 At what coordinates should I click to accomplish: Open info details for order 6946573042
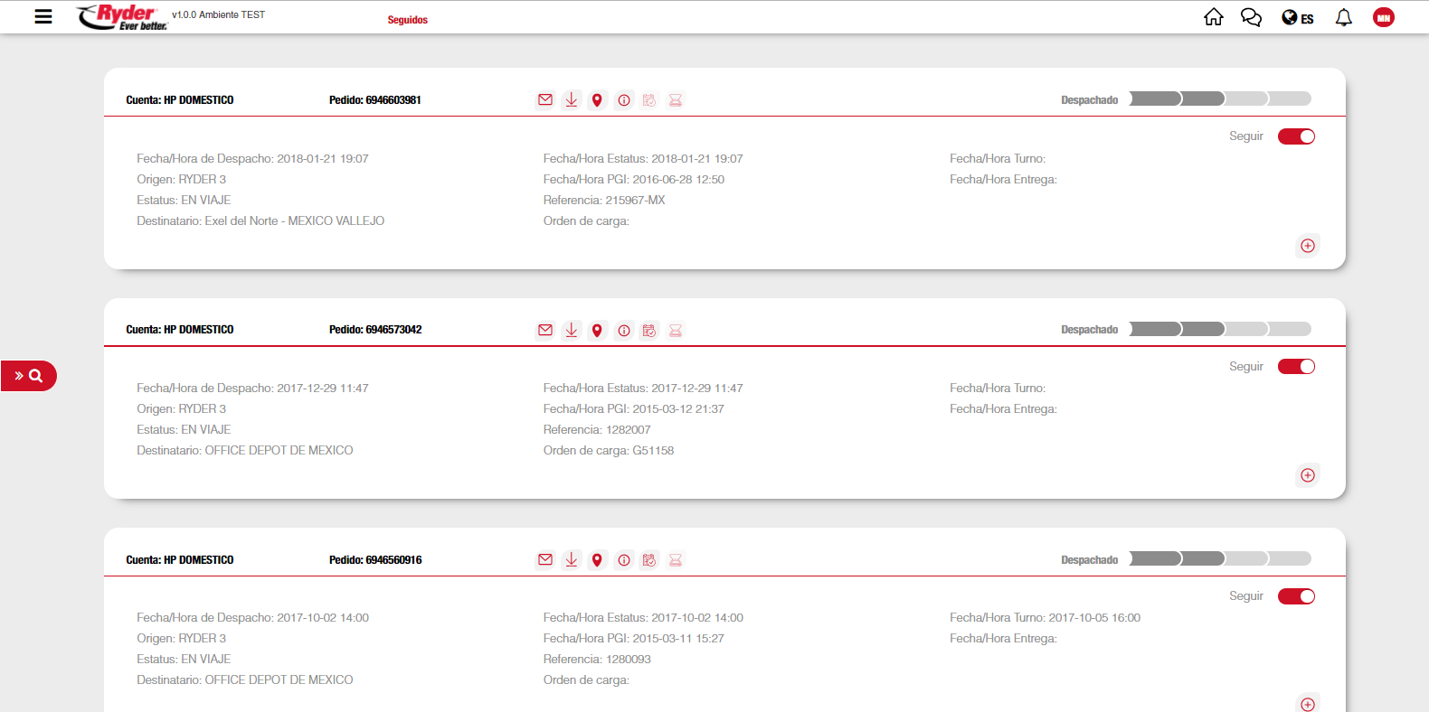pyautogui.click(x=624, y=331)
